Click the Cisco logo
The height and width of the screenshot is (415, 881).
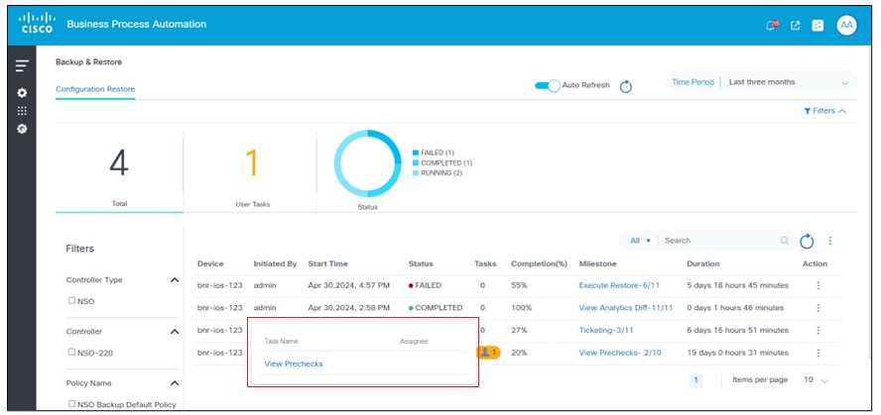[36, 24]
